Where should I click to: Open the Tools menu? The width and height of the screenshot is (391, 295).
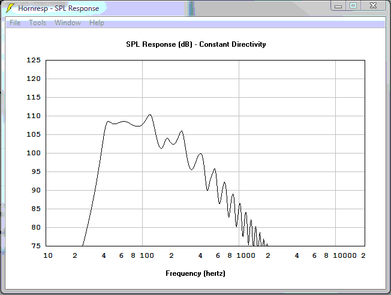click(37, 23)
